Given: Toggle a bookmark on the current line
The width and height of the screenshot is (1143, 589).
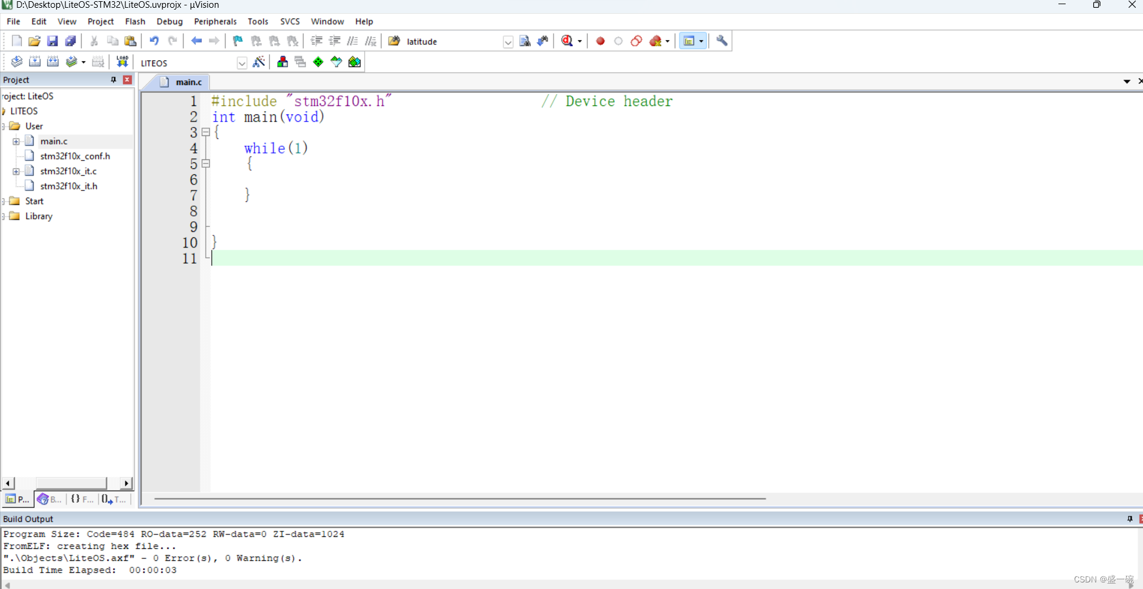Looking at the screenshot, I should pyautogui.click(x=237, y=41).
